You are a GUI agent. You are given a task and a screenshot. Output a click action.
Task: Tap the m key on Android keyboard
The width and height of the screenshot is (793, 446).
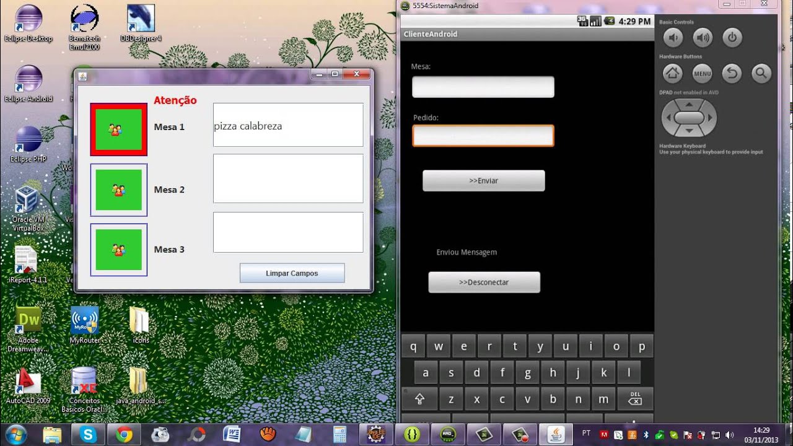click(603, 400)
